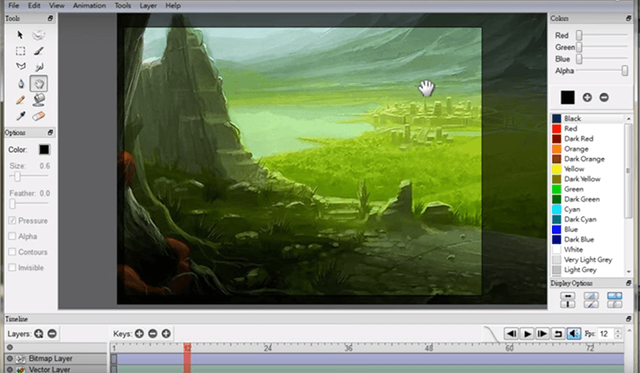Click the Clear frame tool icon
The width and height of the screenshot is (640, 373).
tap(38, 35)
